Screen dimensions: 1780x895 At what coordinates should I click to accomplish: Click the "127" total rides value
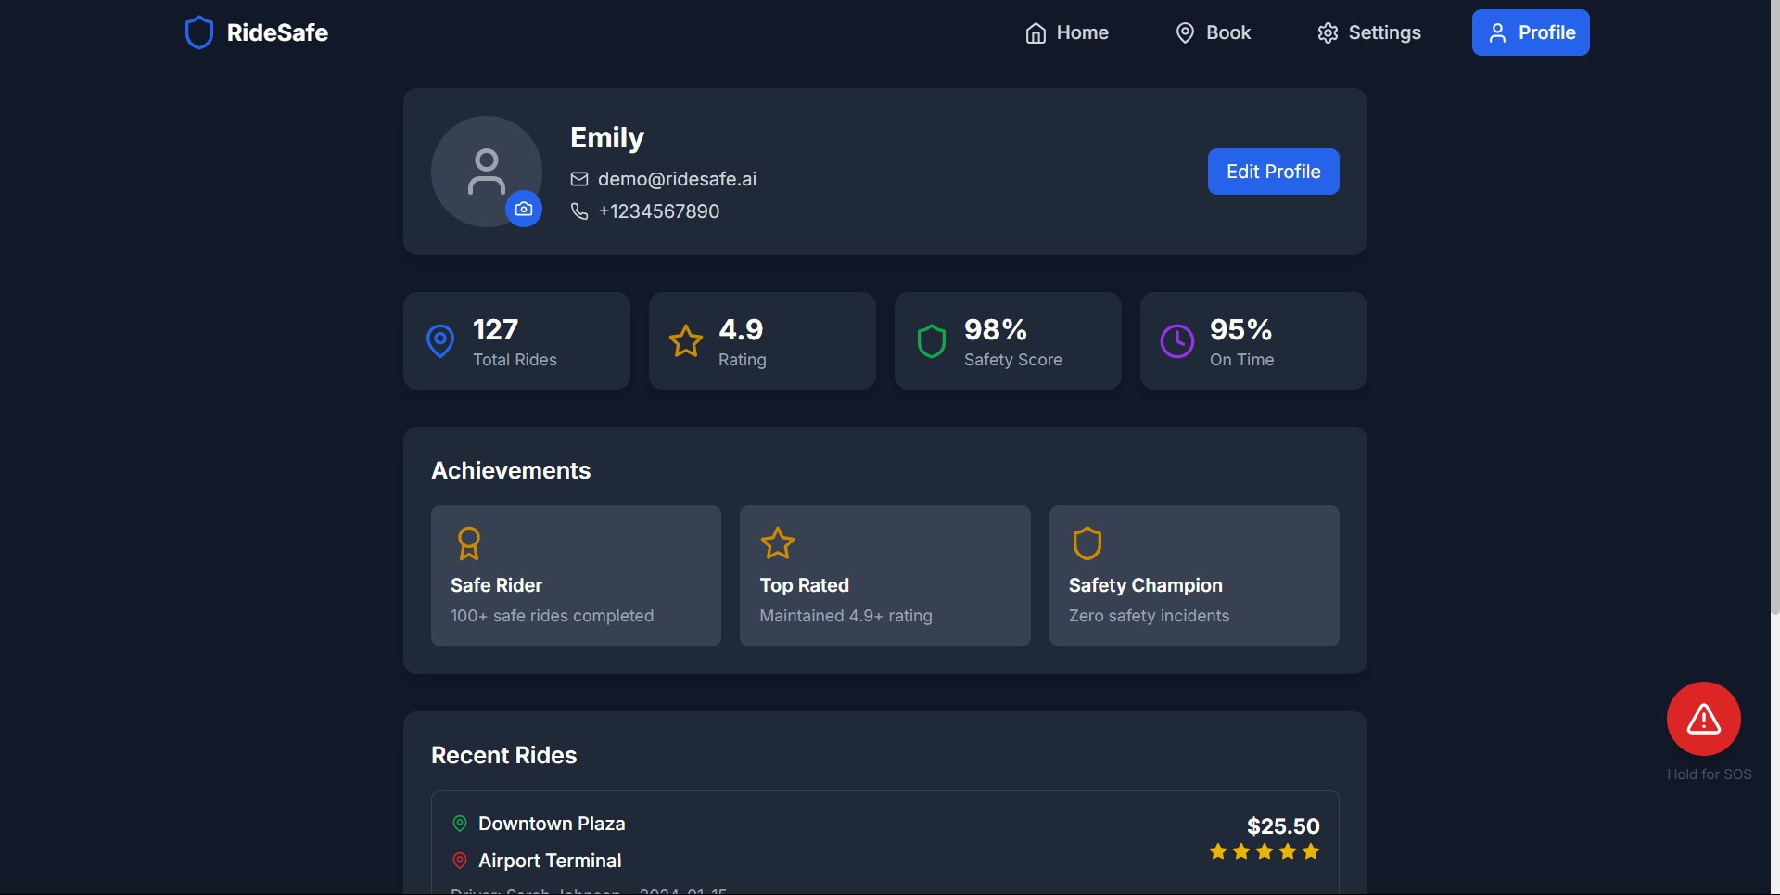pos(495,329)
